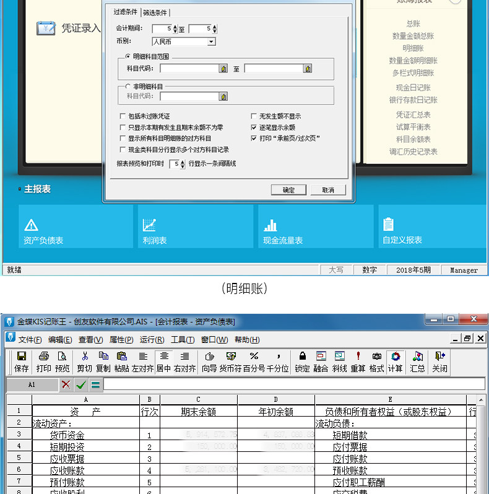Click the 取消 button in the dialog
Viewport: 489px width, 494px height.
328,190
